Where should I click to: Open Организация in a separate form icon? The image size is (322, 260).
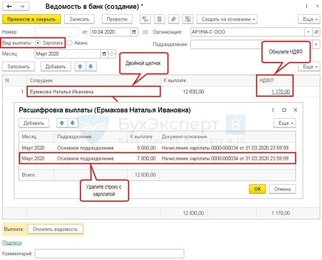coord(316,32)
